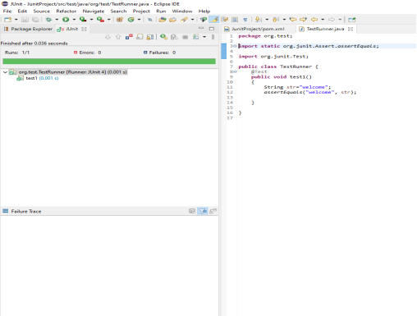The width and height of the screenshot is (417, 316).
Task: Click the Rerun Test icon in JUnit
Action: (x=163, y=37)
